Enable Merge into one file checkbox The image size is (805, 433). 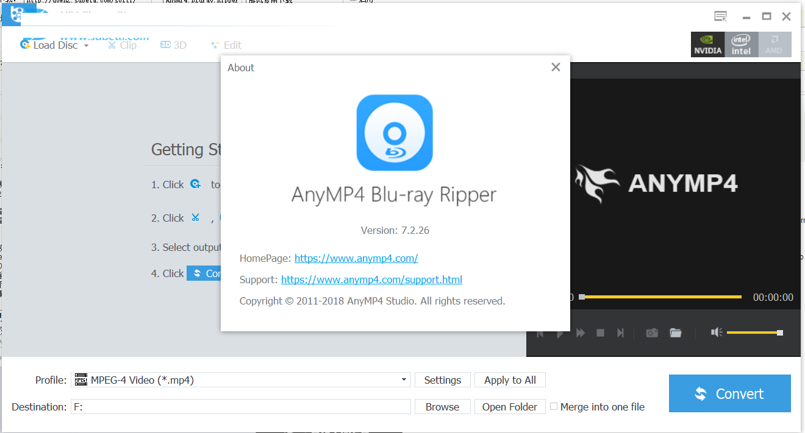click(x=554, y=406)
